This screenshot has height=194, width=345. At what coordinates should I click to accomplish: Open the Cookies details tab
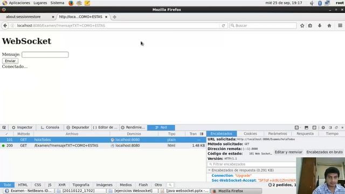(250, 134)
